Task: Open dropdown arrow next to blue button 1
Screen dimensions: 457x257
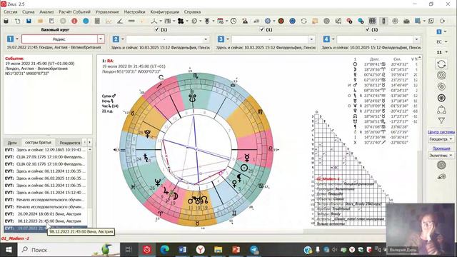Action: 17,39
